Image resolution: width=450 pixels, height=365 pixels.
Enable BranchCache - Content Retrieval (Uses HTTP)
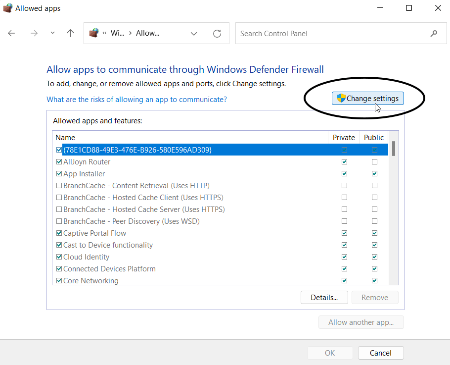pos(59,185)
